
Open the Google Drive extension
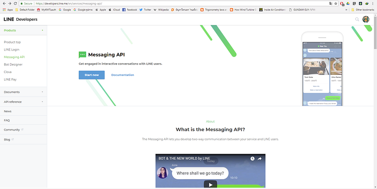pyautogui.click(x=348, y=4)
